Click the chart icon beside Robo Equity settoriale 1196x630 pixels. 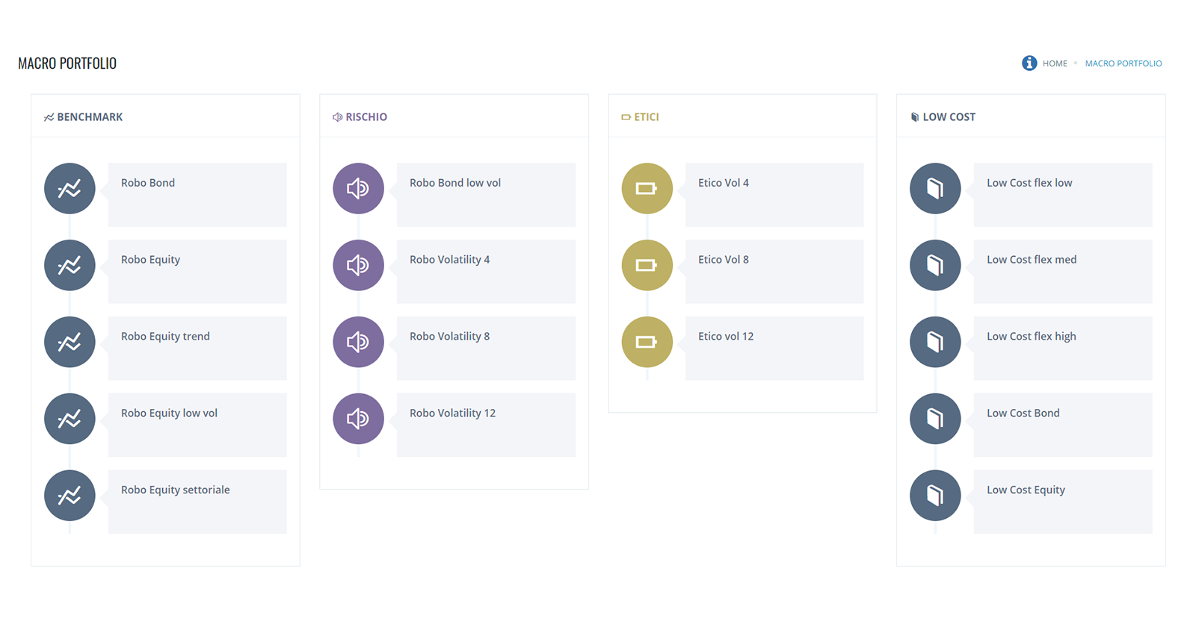click(x=70, y=496)
